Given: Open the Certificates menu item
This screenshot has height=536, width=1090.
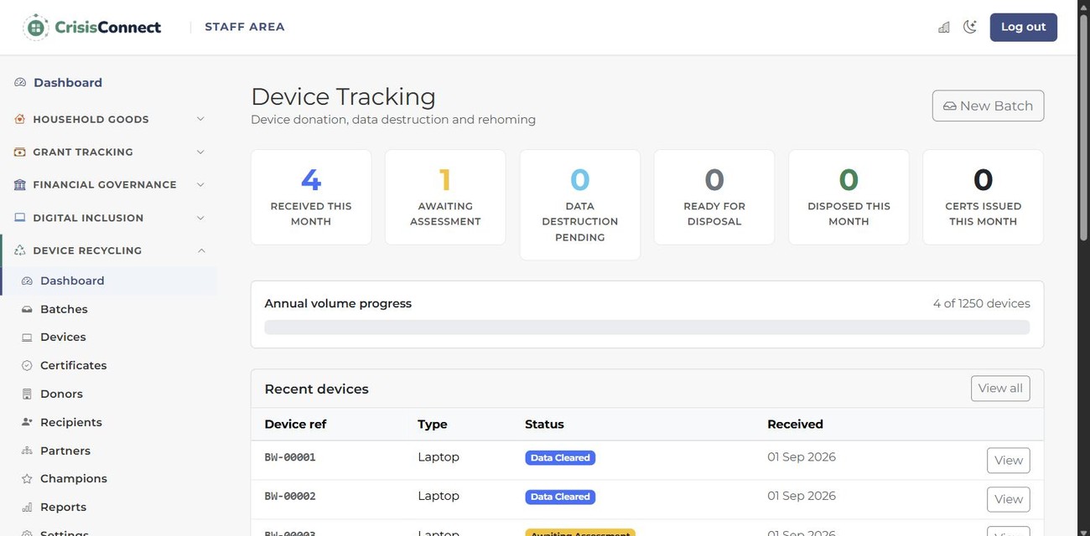Looking at the screenshot, I should pos(74,365).
